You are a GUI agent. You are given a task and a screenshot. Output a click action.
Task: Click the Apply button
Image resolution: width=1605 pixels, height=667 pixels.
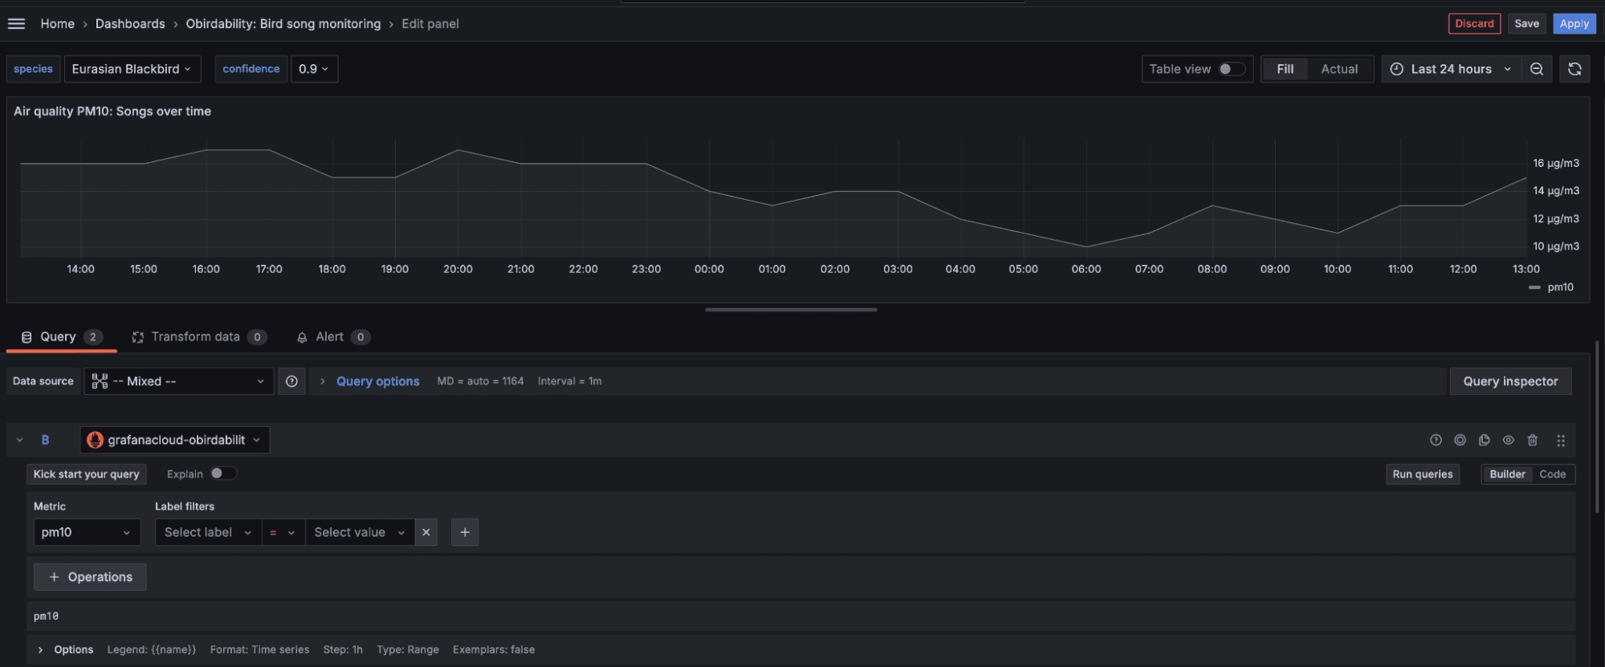pos(1574,23)
